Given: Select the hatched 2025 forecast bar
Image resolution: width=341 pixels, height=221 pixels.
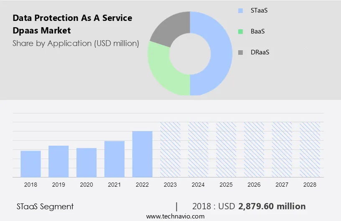Looking at the screenshot, I should 226,149.
